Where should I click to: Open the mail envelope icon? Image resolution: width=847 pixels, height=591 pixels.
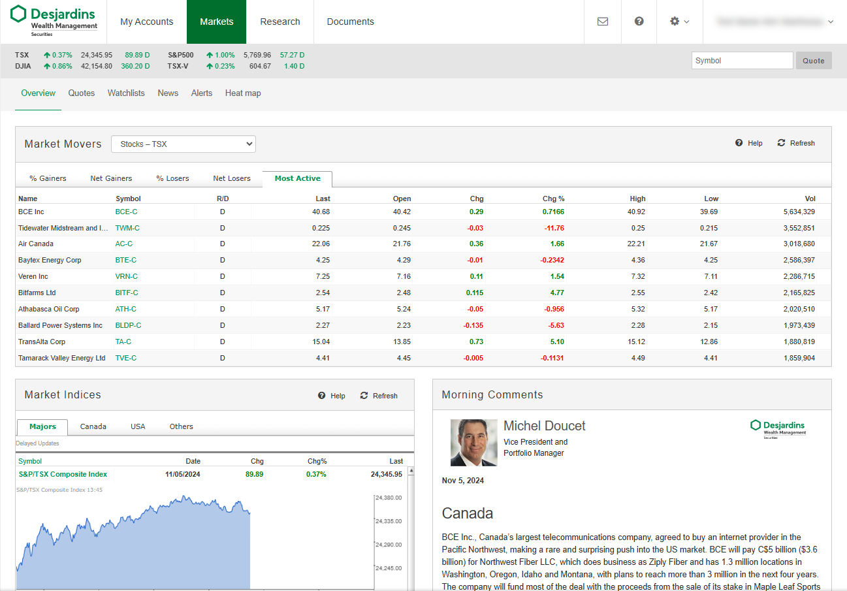click(x=603, y=22)
